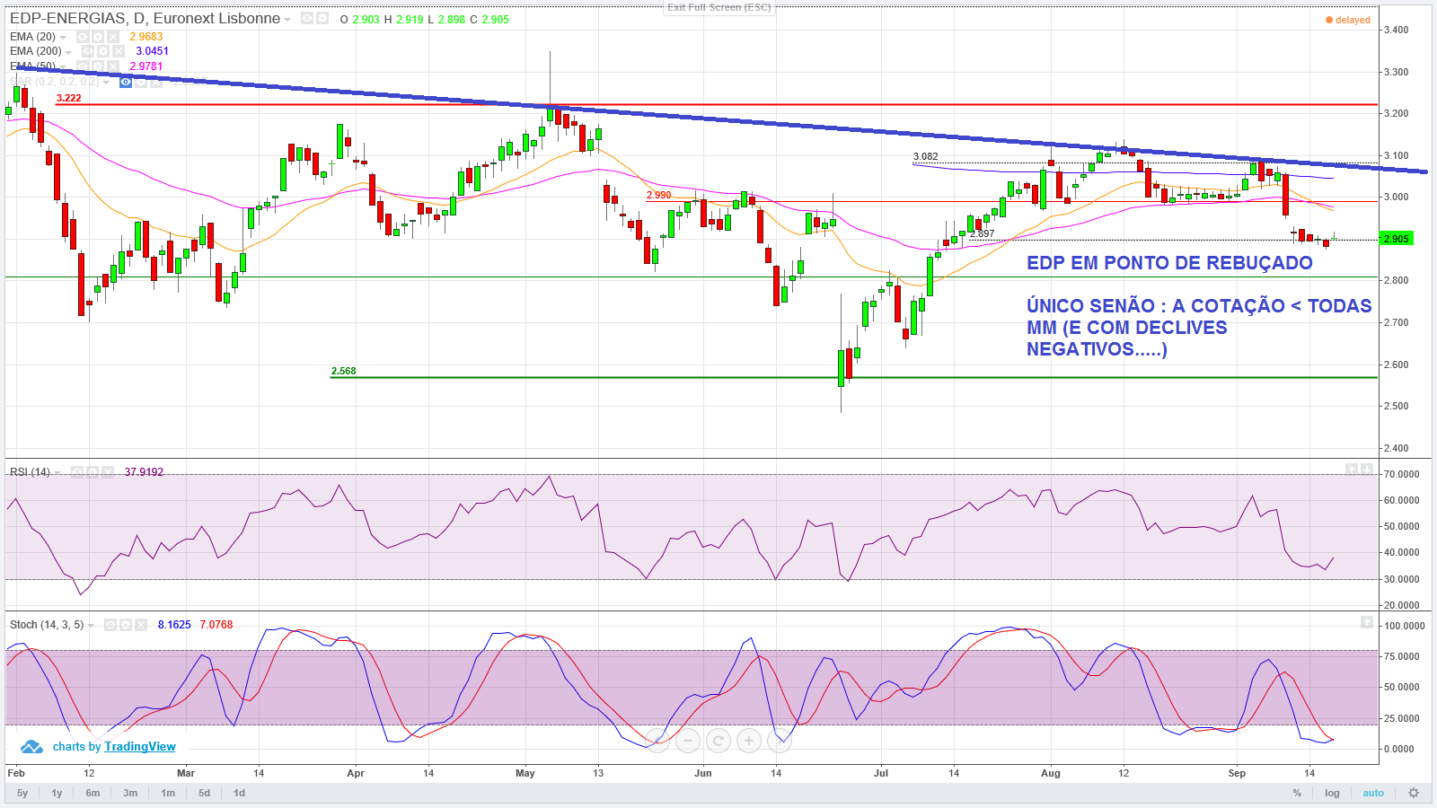Open settings gear for EMA (200)
1437x808 pixels.
point(103,51)
